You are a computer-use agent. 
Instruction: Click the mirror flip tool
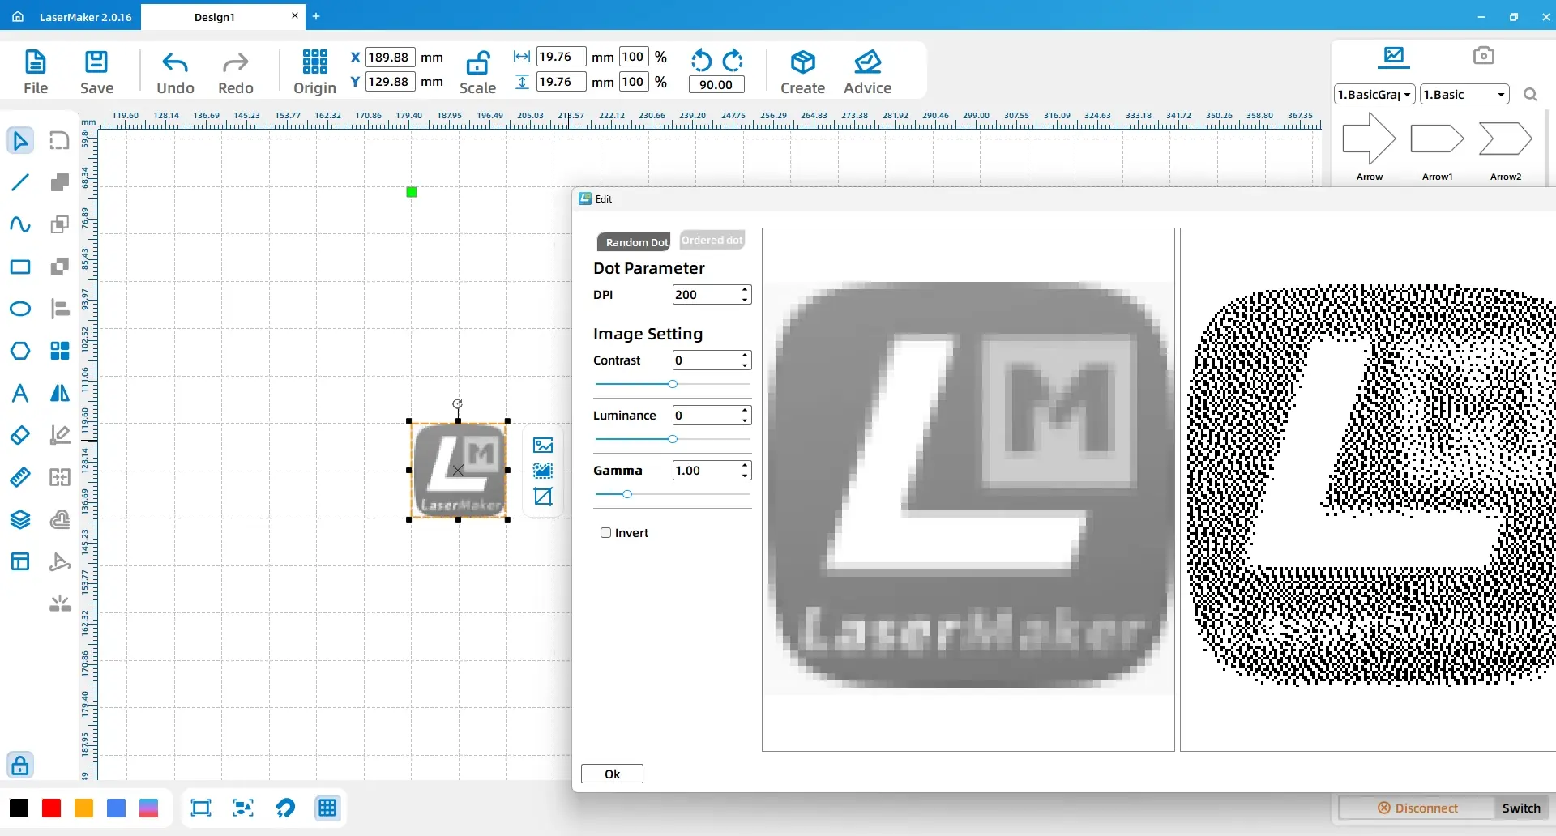[60, 393]
